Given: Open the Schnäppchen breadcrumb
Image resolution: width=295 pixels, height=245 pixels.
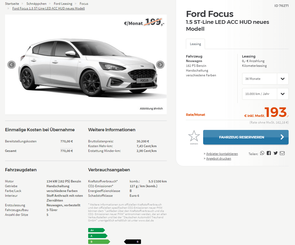Looking at the screenshot, I should pyautogui.click(x=36, y=3).
